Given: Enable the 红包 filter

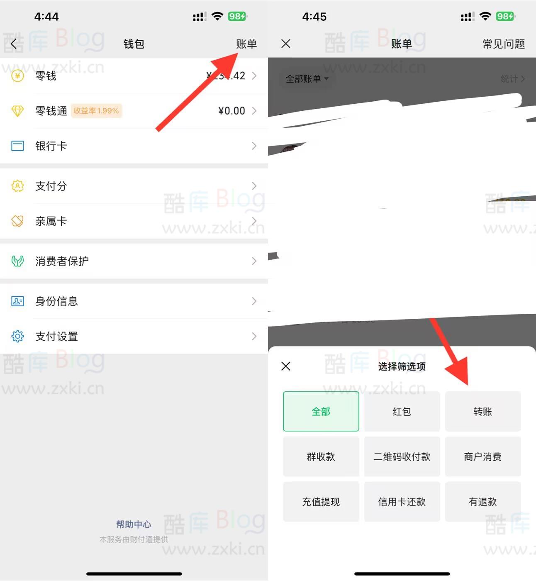Looking at the screenshot, I should tap(402, 411).
